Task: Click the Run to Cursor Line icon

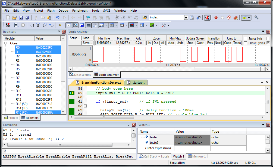Action: (51, 25)
